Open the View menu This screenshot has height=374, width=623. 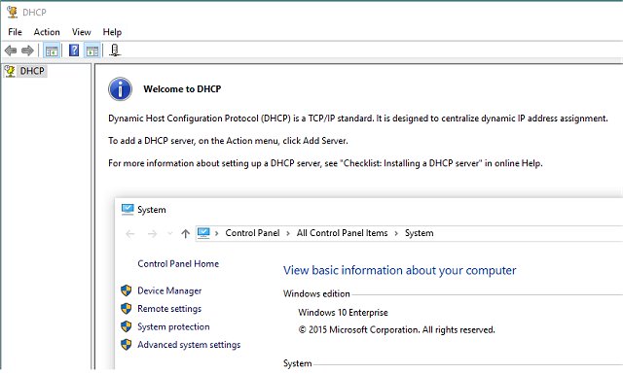82,32
